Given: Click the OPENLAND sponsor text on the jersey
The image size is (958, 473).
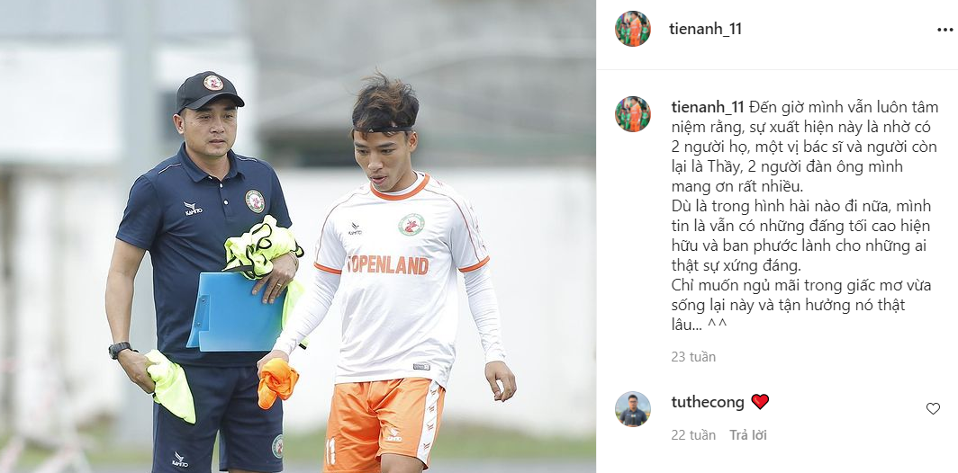Looking at the screenshot, I should click(x=389, y=264).
